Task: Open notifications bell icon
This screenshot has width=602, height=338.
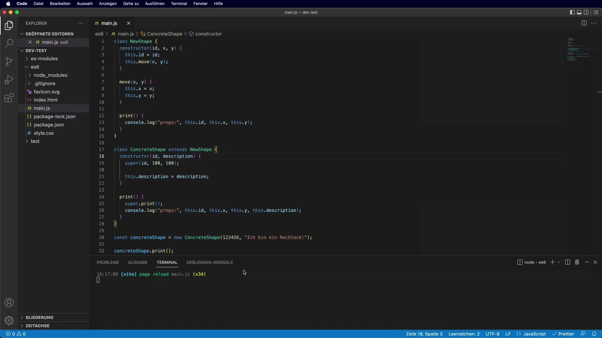Action: 594,334
